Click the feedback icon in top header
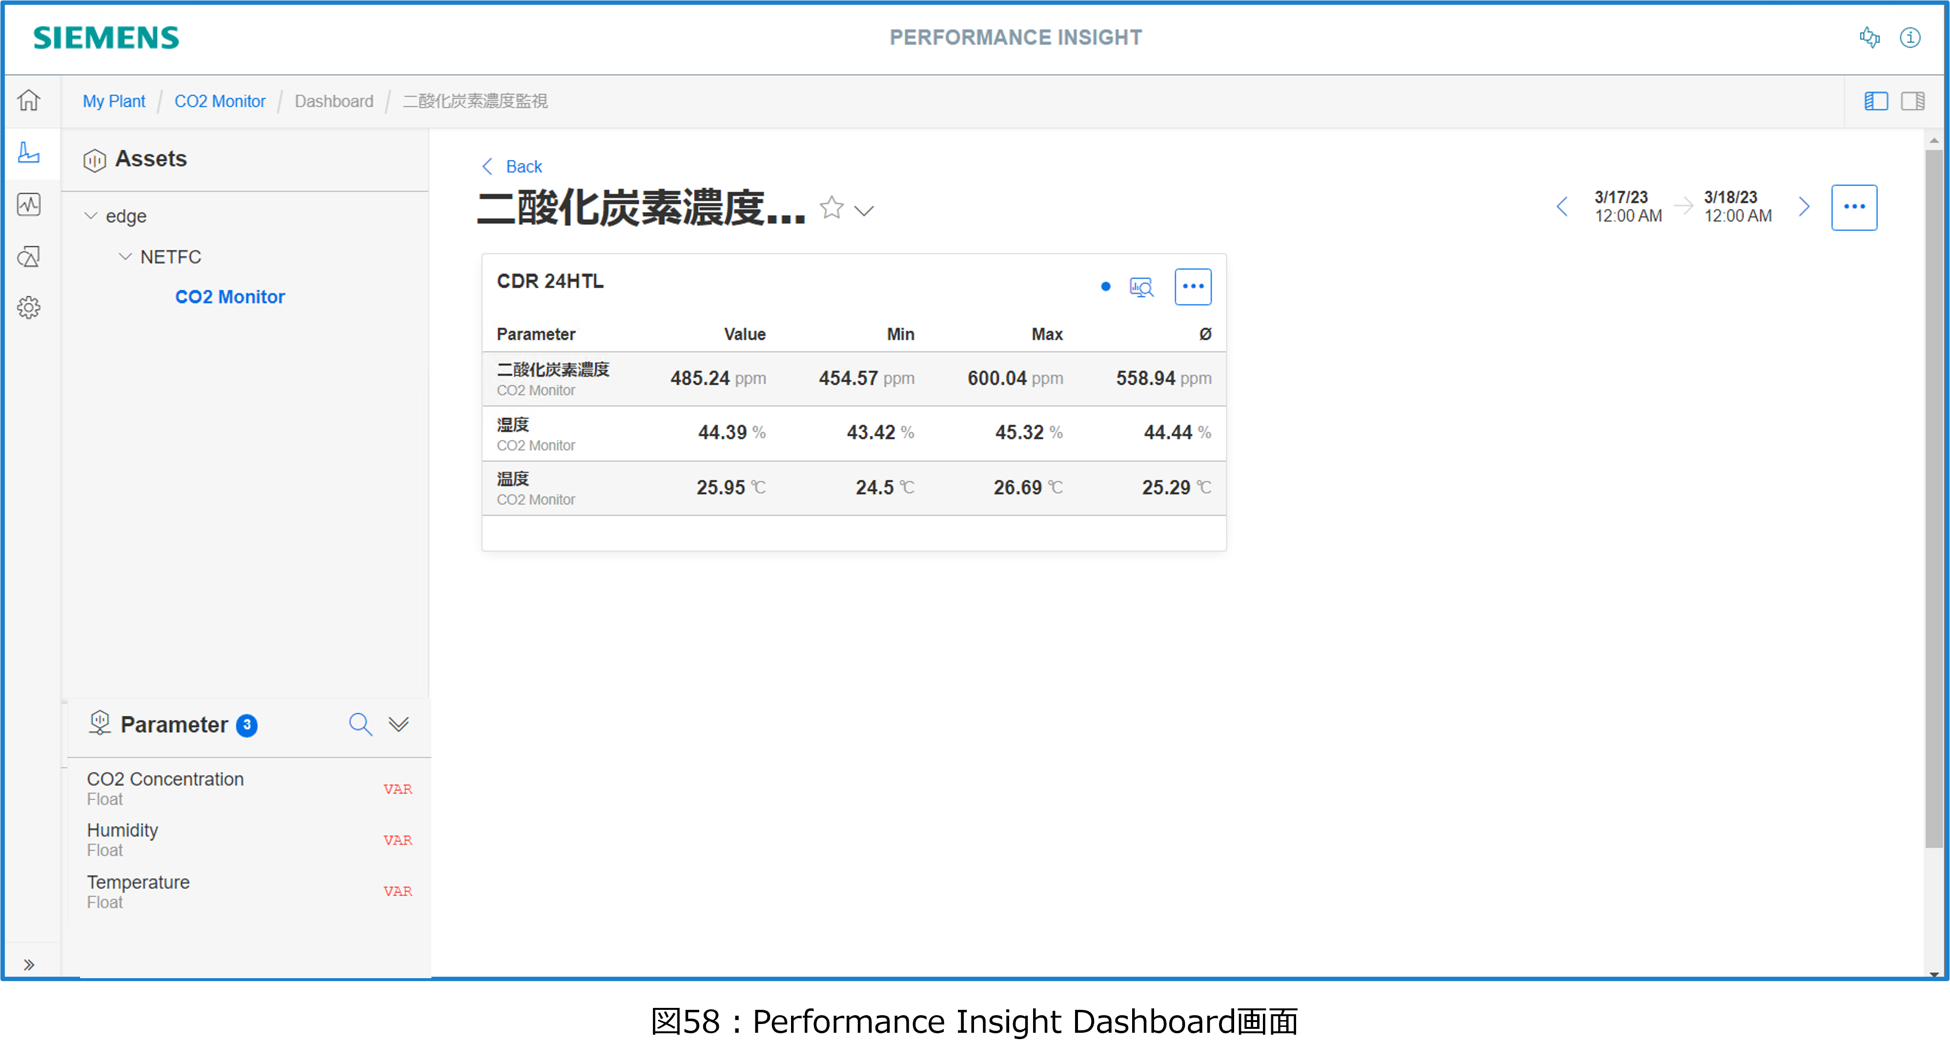1950x1063 pixels. [1869, 37]
